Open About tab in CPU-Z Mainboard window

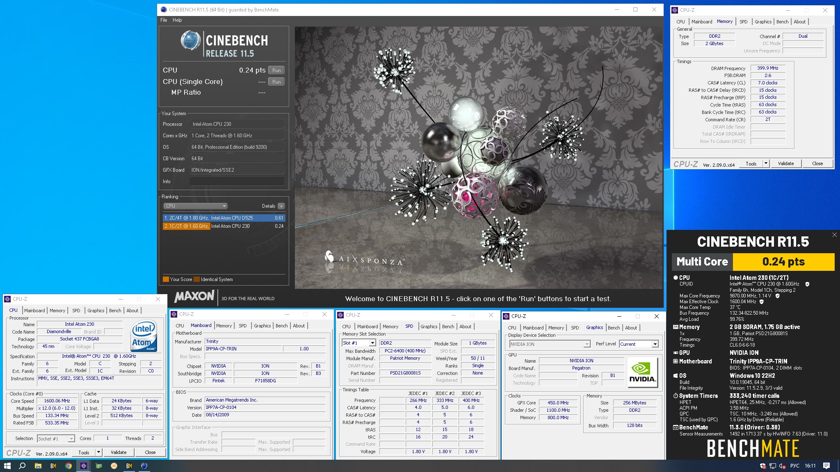299,326
